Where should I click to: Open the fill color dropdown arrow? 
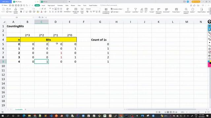40,12
